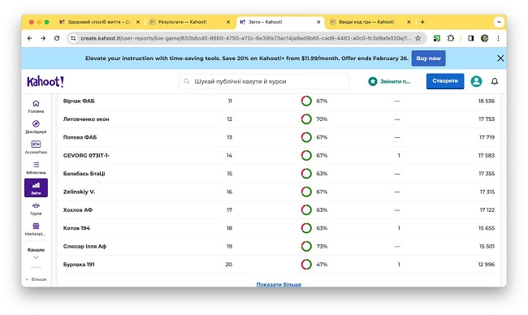Select the Звіти reports sidebar icon

click(36, 188)
